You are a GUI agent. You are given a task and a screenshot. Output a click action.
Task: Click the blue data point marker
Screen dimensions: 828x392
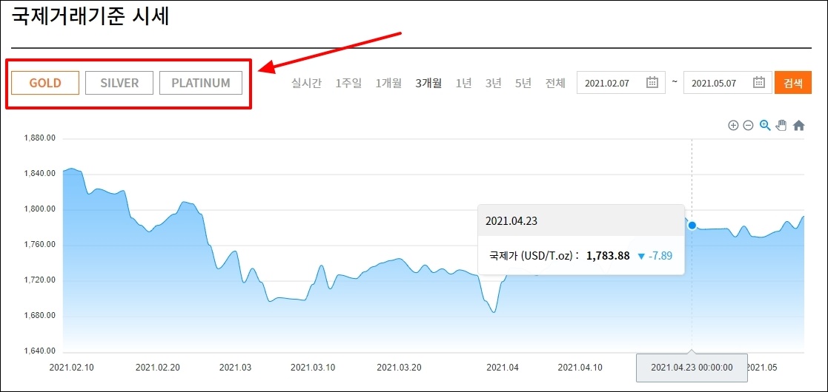pos(692,226)
